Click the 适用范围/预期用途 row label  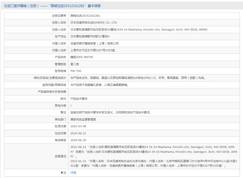coord(54,85)
